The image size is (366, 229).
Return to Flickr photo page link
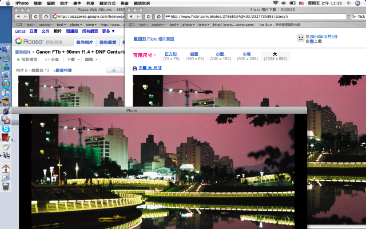(154, 39)
